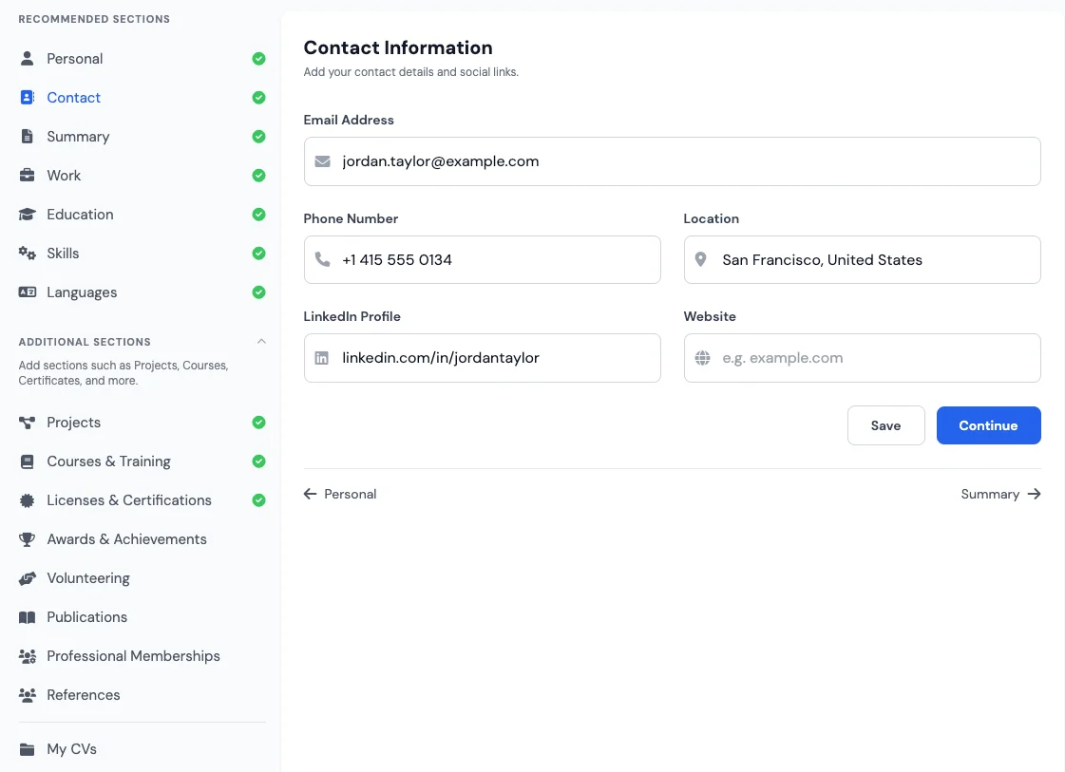Click the 'RECOMMENDED SECTIONS' label
Image resolution: width=1065 pixels, height=772 pixels.
(94, 19)
